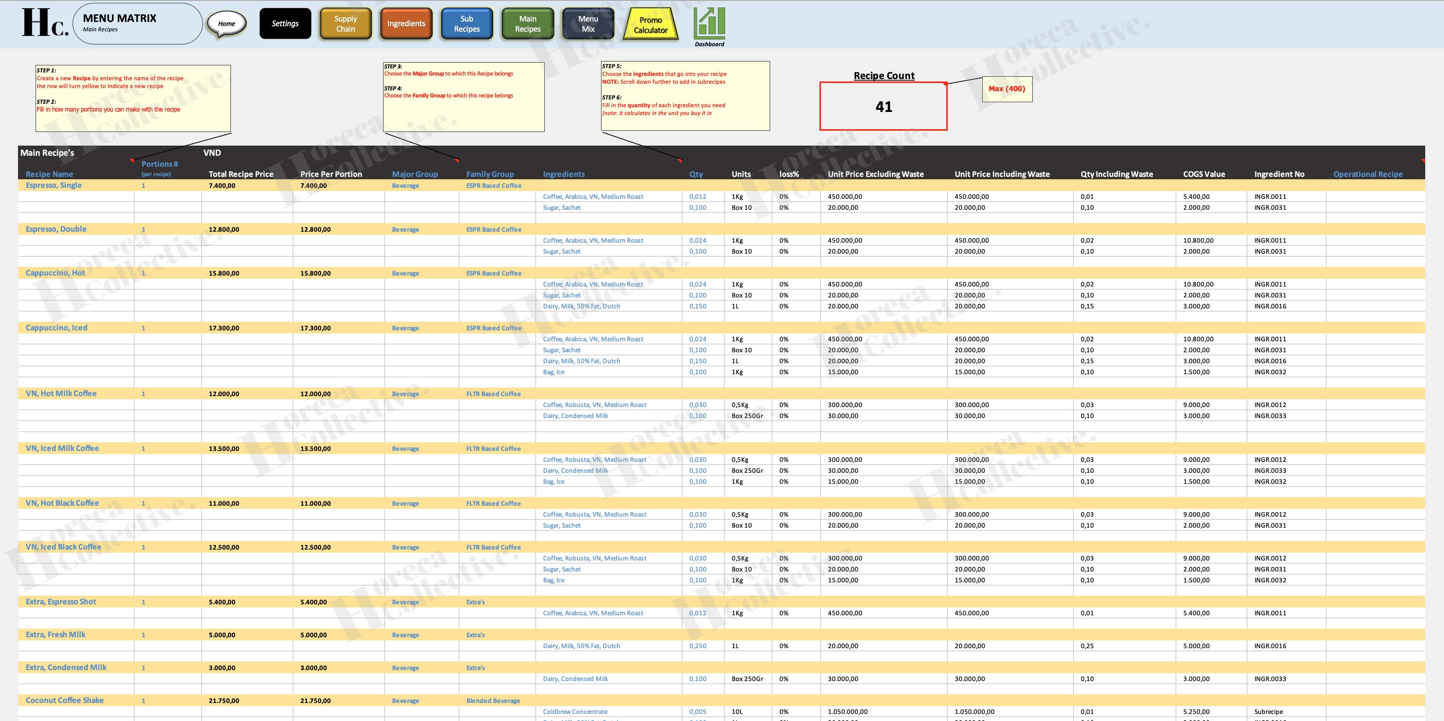
Task: Open the Settings panel
Action: click(x=285, y=23)
